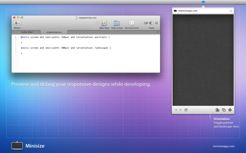Click the overlapping windows icon in the preview footer
The height and width of the screenshot is (153, 246).
(224, 110)
